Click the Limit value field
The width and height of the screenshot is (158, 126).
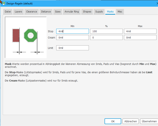point(72,48)
